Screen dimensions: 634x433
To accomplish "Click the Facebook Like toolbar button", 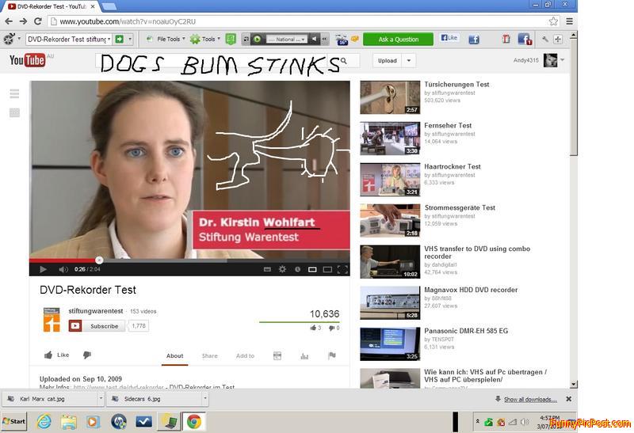I will point(449,38).
